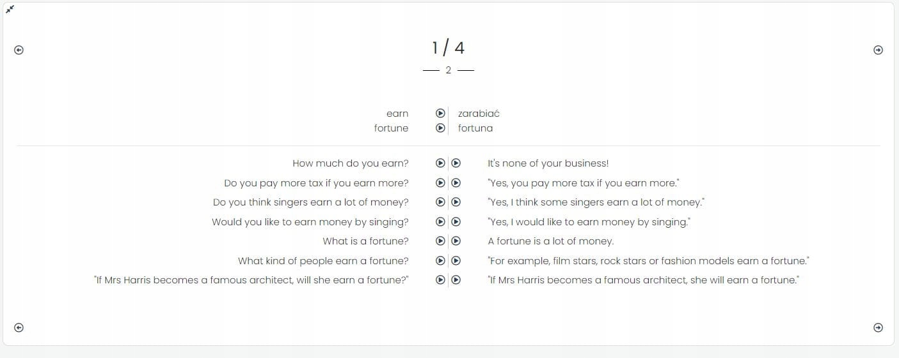Play answer "Yes, you pay more tax"

(456, 183)
